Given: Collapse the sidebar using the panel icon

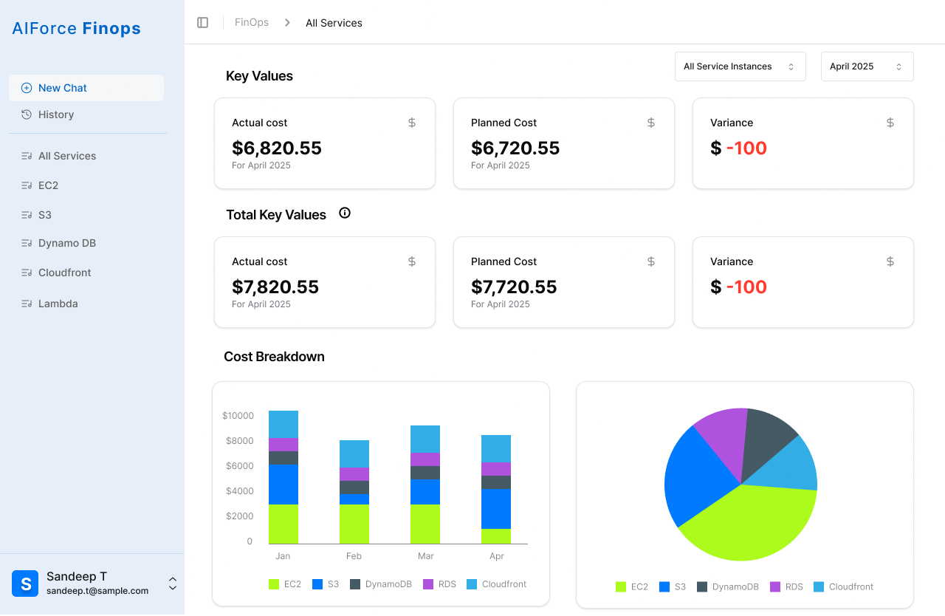Looking at the screenshot, I should click(x=202, y=23).
